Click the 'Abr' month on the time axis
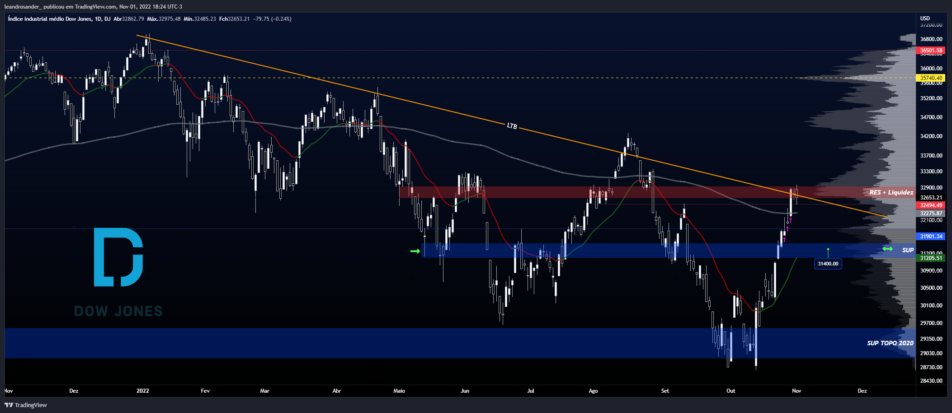The width and height of the screenshot is (952, 413). coord(337,391)
